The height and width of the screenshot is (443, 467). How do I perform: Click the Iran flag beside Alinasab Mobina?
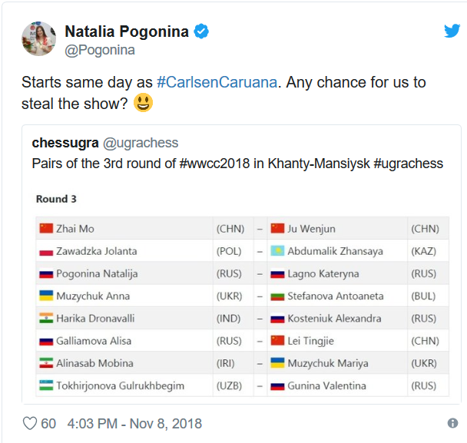coord(46,363)
